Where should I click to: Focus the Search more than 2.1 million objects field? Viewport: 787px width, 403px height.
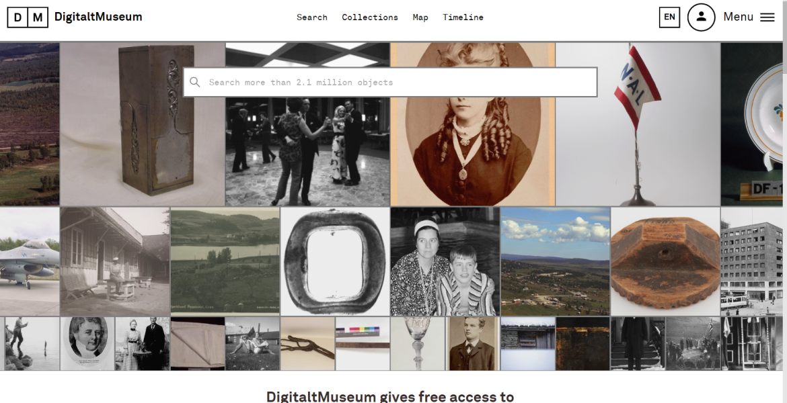pyautogui.click(x=390, y=82)
